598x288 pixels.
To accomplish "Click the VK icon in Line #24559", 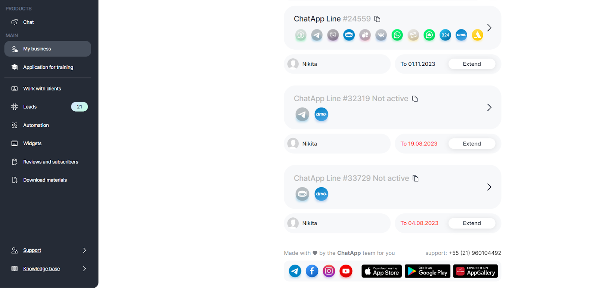I will 381,35.
